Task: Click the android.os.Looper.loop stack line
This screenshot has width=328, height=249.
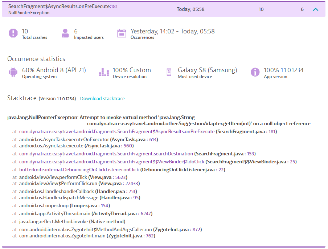Action: [61, 206]
